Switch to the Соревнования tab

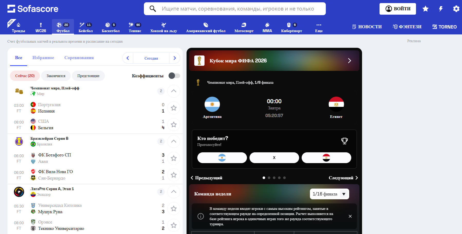click(79, 58)
